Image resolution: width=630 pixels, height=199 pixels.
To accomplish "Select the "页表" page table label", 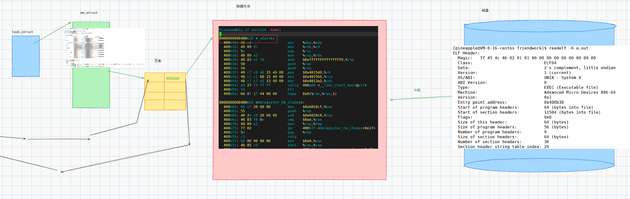I will click(158, 61).
